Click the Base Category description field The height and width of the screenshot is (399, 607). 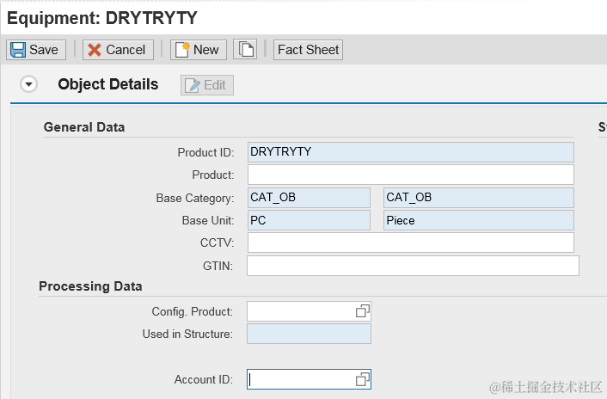coord(478,198)
